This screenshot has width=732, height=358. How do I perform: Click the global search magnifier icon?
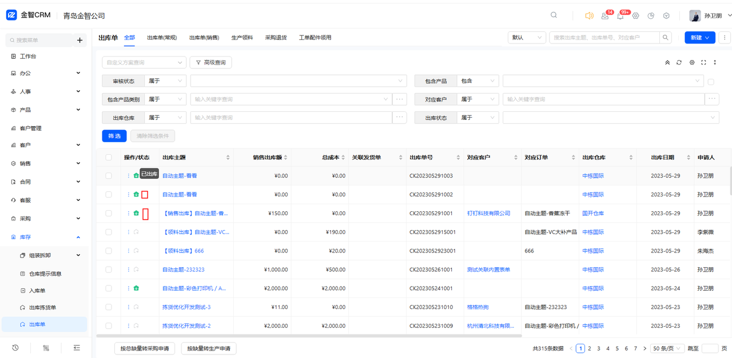[554, 15]
